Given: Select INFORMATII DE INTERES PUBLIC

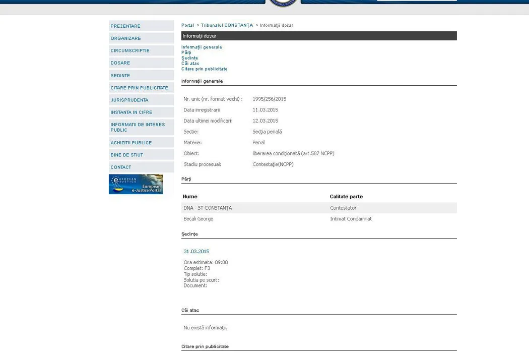Looking at the screenshot, I should tap(138, 127).
